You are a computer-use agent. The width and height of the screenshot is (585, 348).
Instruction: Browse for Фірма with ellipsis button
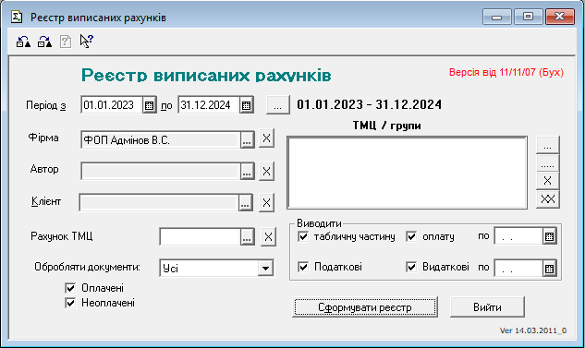tap(247, 140)
